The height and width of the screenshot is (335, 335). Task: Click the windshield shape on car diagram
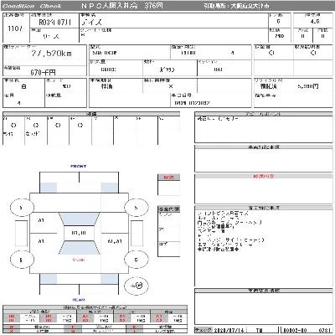pos(79,219)
